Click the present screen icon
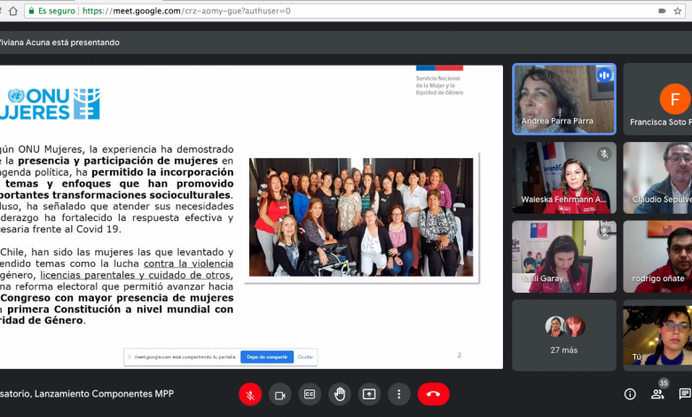692x417 pixels. point(369,394)
